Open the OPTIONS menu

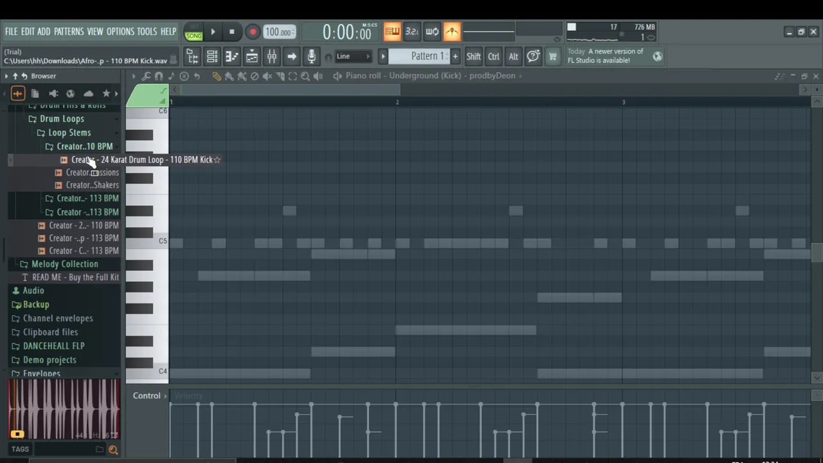click(120, 32)
